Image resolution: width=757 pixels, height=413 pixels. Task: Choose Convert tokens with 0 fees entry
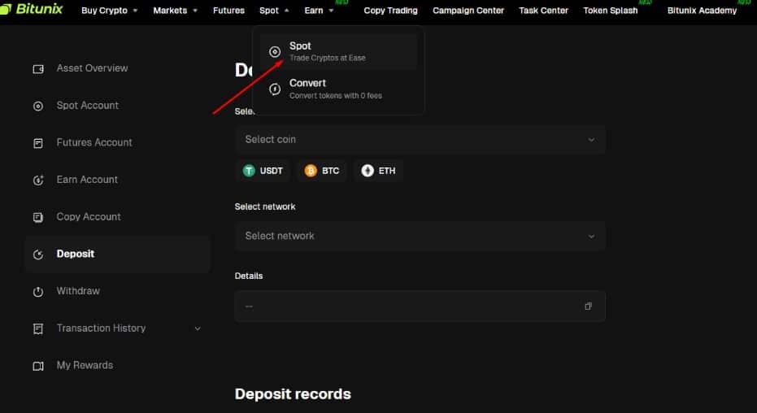coord(338,89)
